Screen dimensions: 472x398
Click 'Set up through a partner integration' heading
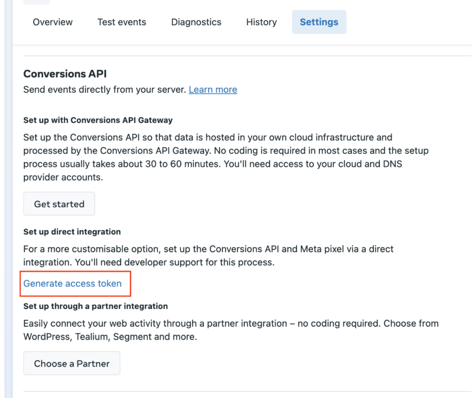[95, 306]
